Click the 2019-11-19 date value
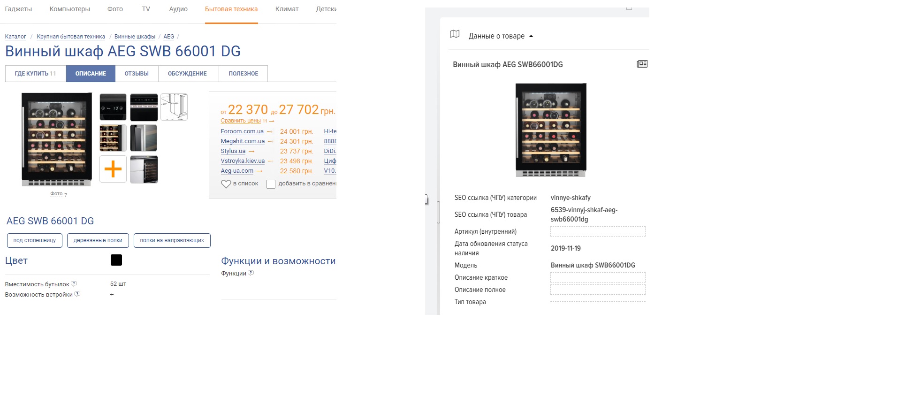 pyautogui.click(x=565, y=248)
